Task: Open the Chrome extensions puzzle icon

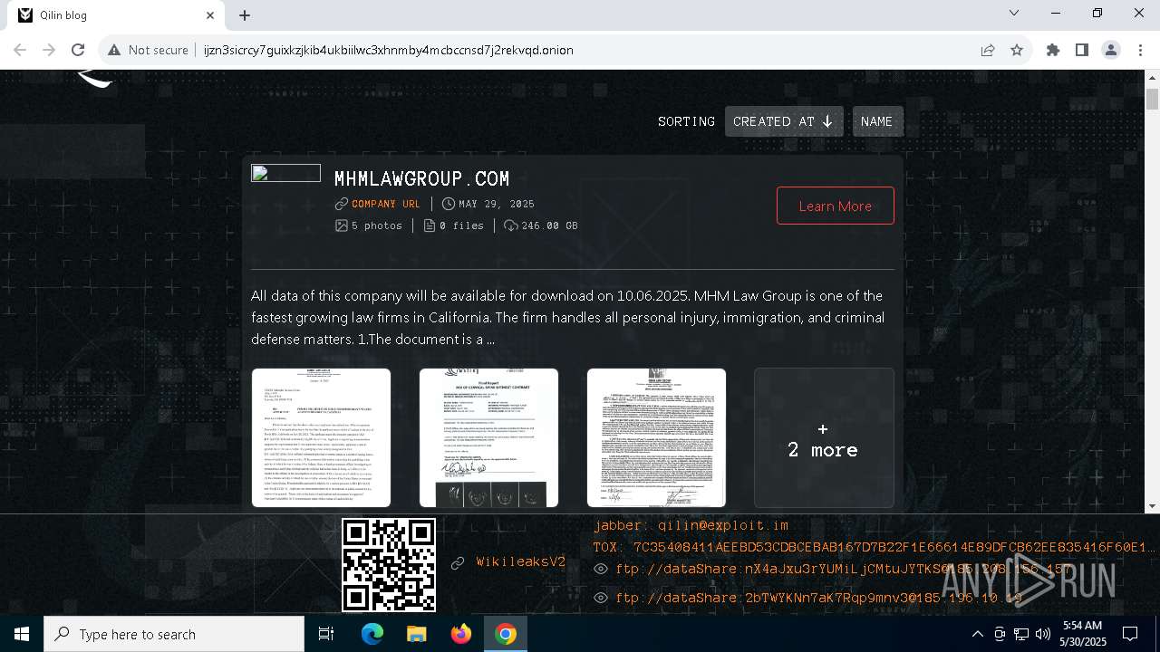Action: point(1053,50)
